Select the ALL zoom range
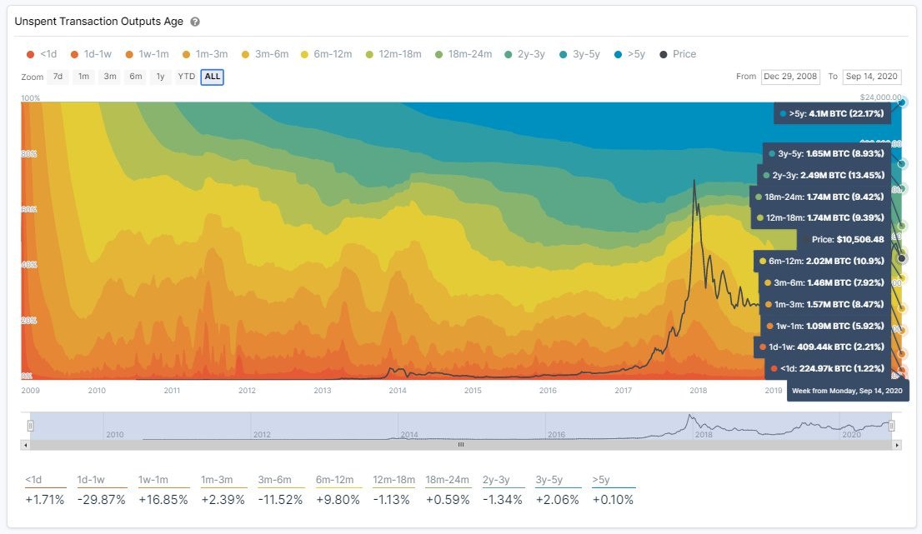This screenshot has height=534, width=922. (x=213, y=77)
